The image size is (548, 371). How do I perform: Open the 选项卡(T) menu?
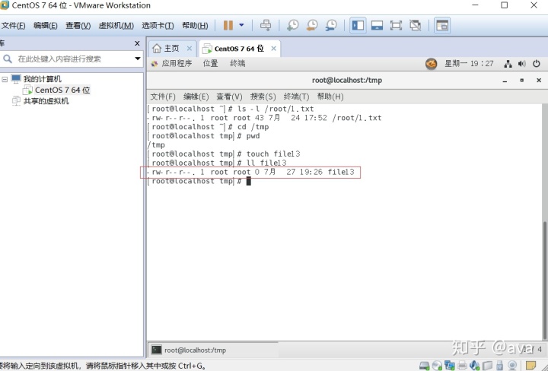158,26
